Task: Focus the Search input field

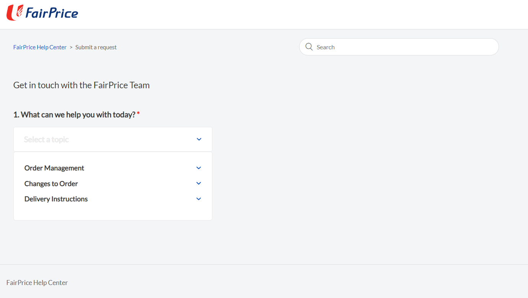Action: tap(399, 47)
